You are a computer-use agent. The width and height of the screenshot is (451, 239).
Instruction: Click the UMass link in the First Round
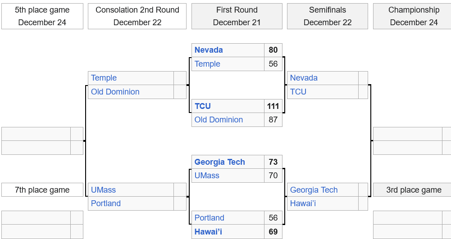pos(207,176)
